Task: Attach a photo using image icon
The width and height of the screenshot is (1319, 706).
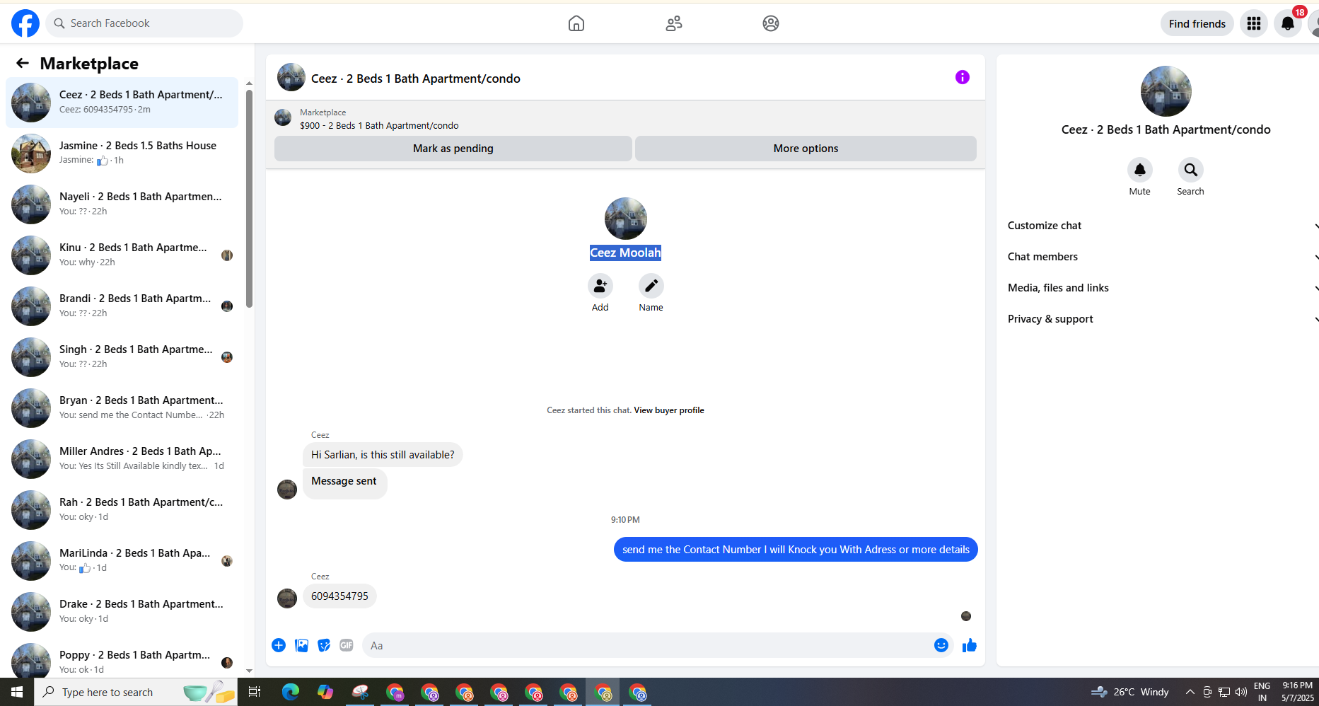Action: point(301,645)
